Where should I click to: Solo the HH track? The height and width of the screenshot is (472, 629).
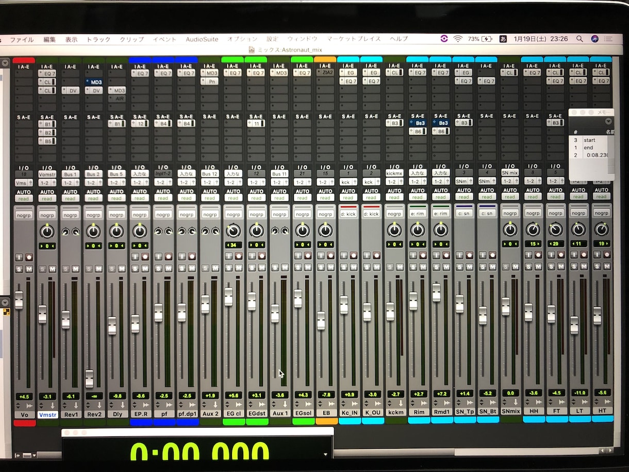[x=529, y=266]
